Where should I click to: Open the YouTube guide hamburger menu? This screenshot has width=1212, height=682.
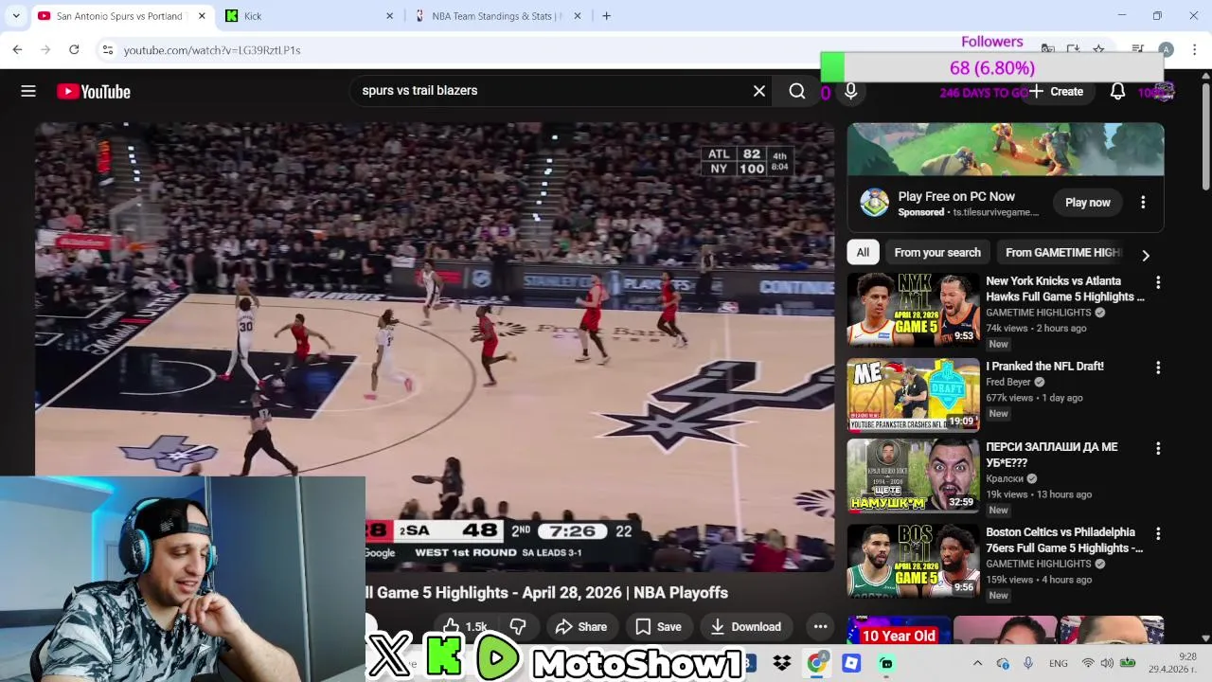(x=28, y=91)
